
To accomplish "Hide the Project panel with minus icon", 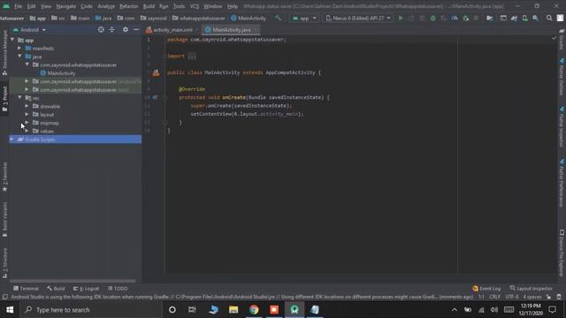I will pos(136,29).
